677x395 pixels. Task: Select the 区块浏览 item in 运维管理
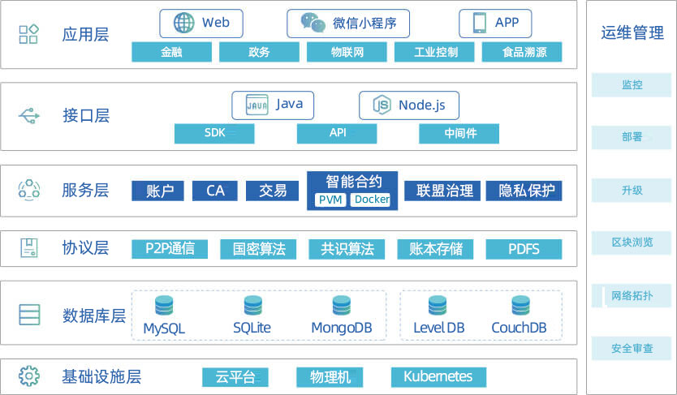(632, 243)
